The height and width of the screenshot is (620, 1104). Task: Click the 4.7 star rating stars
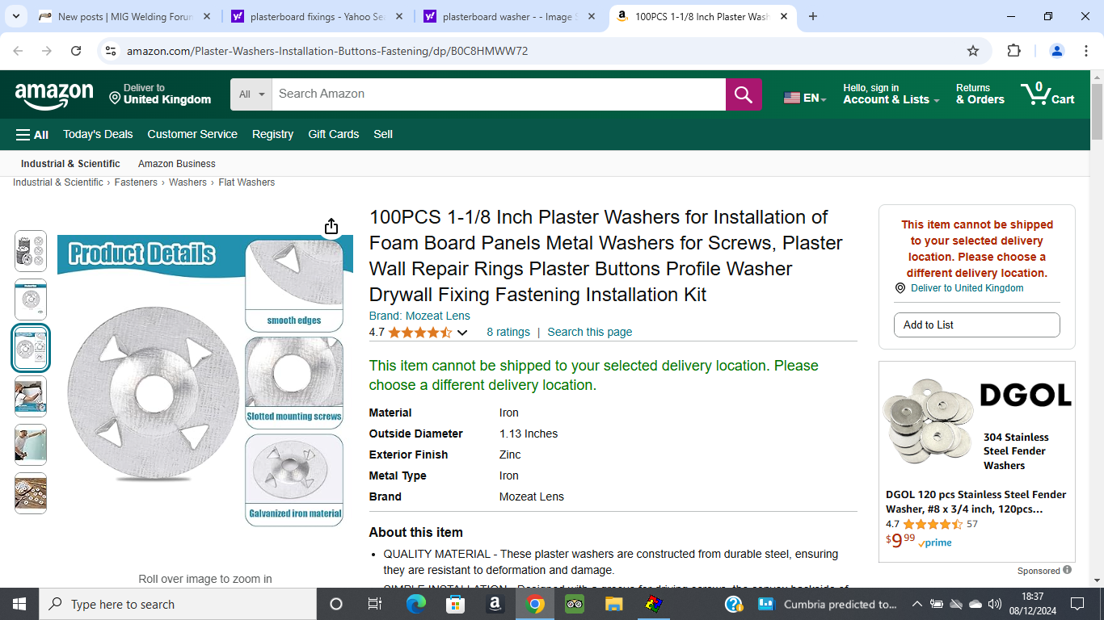[420, 333]
